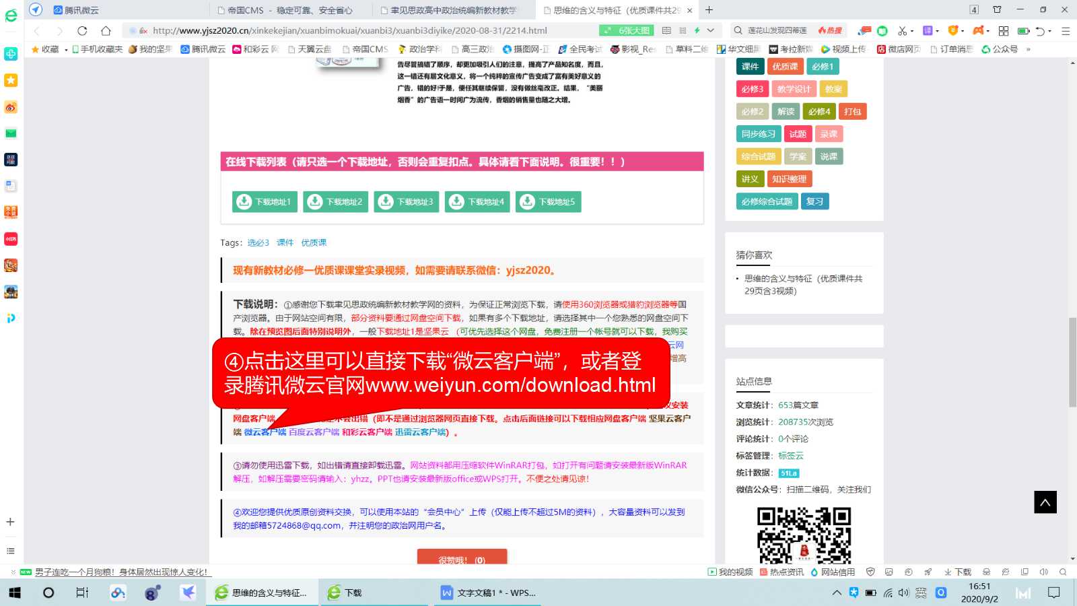Select the 必修3 red tag

click(x=752, y=89)
